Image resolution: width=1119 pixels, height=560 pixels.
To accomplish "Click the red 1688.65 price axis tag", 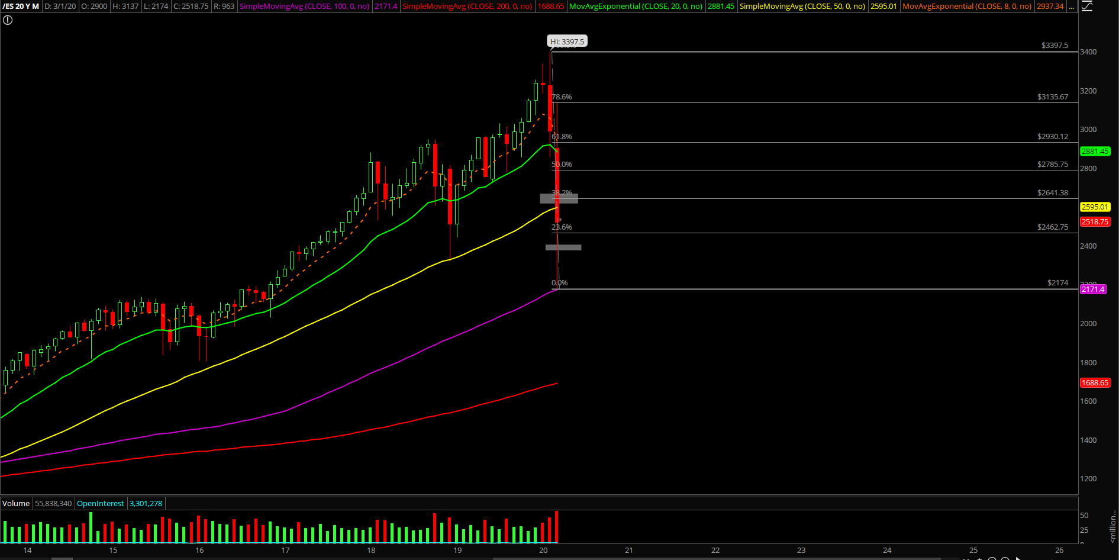I will click(1095, 383).
